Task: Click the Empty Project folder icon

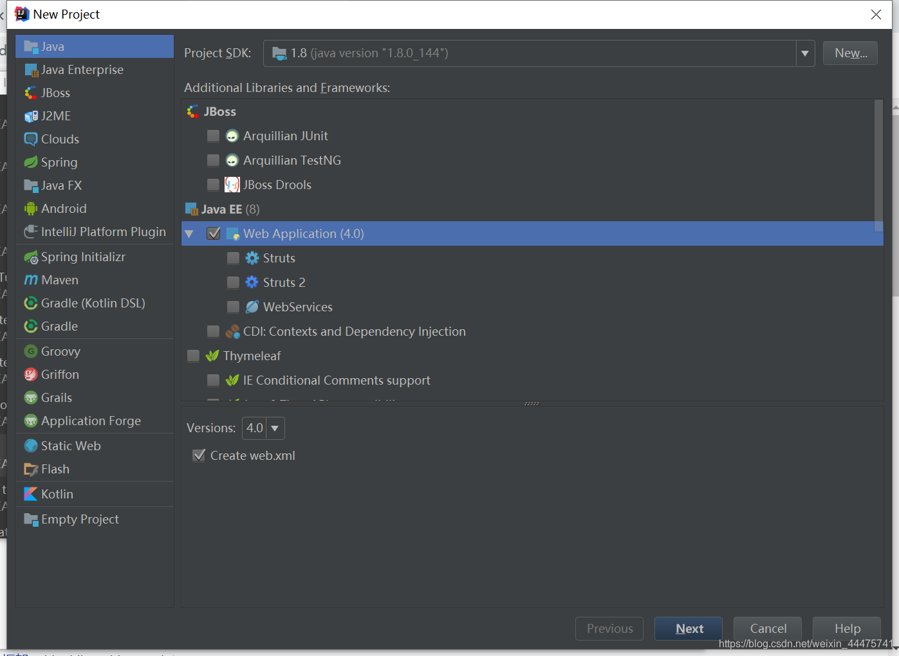Action: [31, 520]
